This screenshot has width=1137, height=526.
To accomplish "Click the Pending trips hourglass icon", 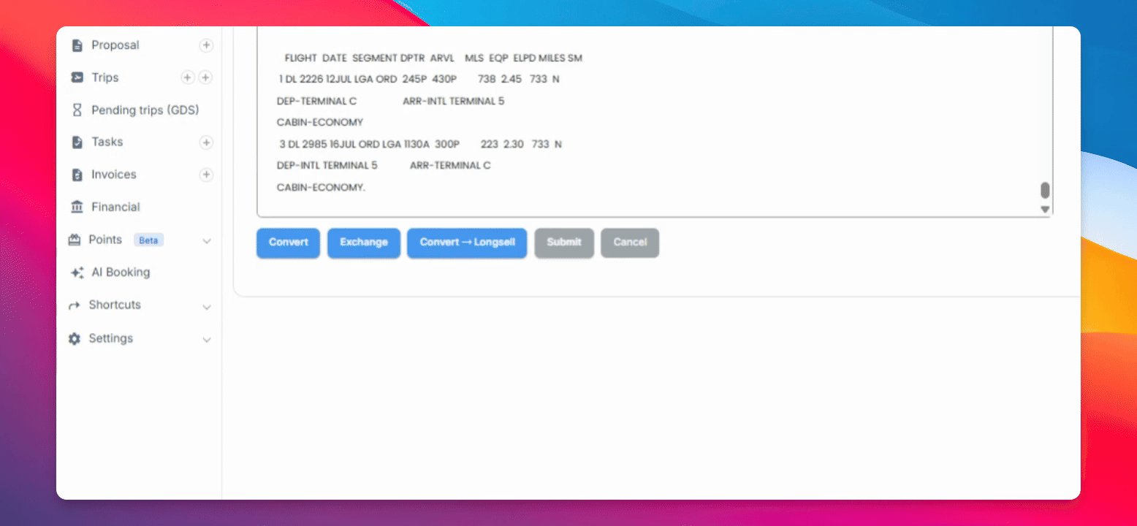I will click(77, 110).
